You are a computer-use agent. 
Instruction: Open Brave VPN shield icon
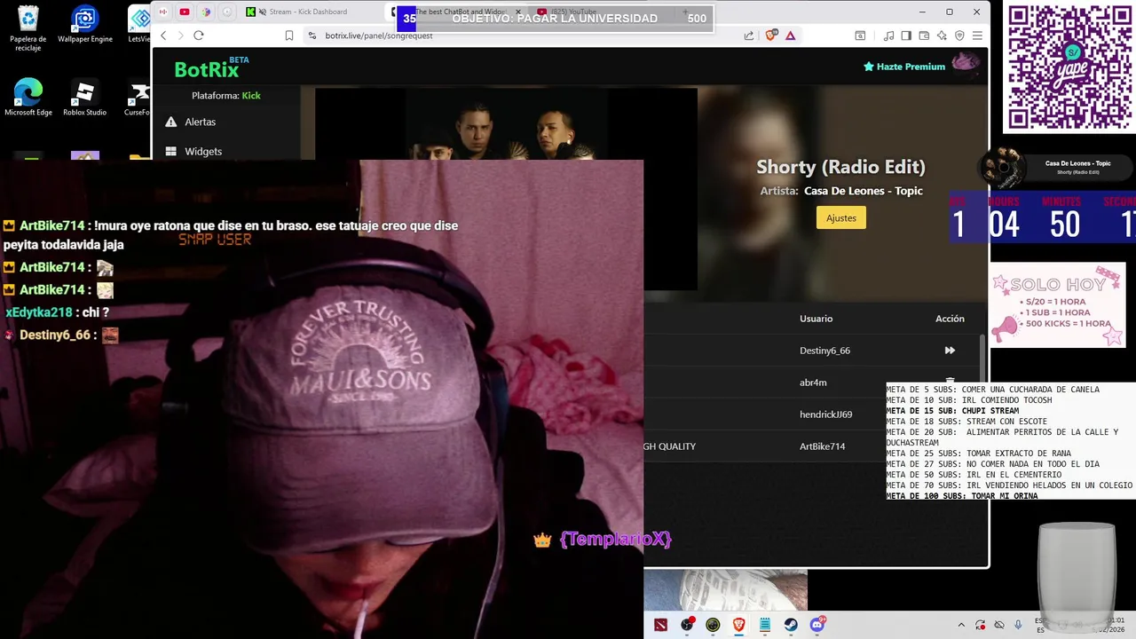point(959,35)
